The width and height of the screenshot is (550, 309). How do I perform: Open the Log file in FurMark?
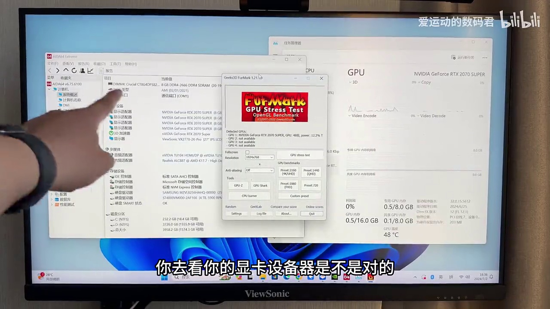261,214
